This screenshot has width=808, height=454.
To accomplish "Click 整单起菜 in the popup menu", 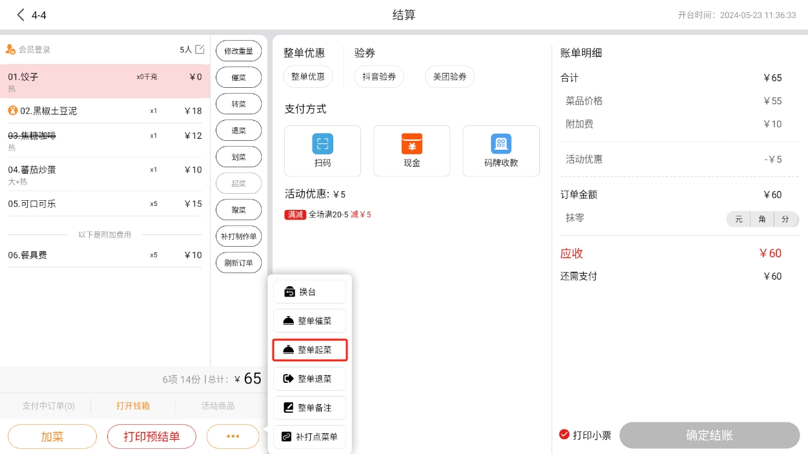I will (x=309, y=350).
